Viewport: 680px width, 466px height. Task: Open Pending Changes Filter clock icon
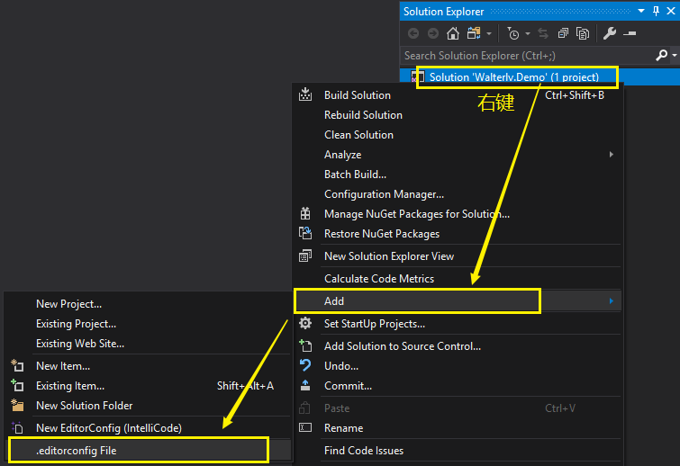[513, 33]
